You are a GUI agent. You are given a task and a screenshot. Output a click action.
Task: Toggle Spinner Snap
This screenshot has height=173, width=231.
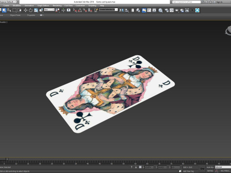pos(90,10)
